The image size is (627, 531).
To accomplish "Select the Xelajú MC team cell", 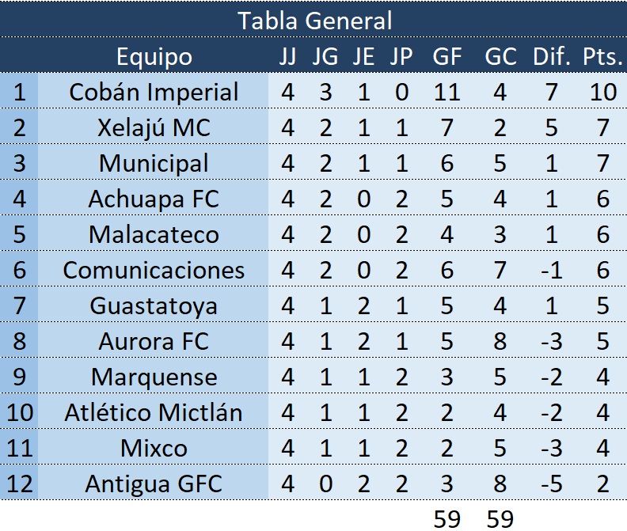I will [x=154, y=127].
